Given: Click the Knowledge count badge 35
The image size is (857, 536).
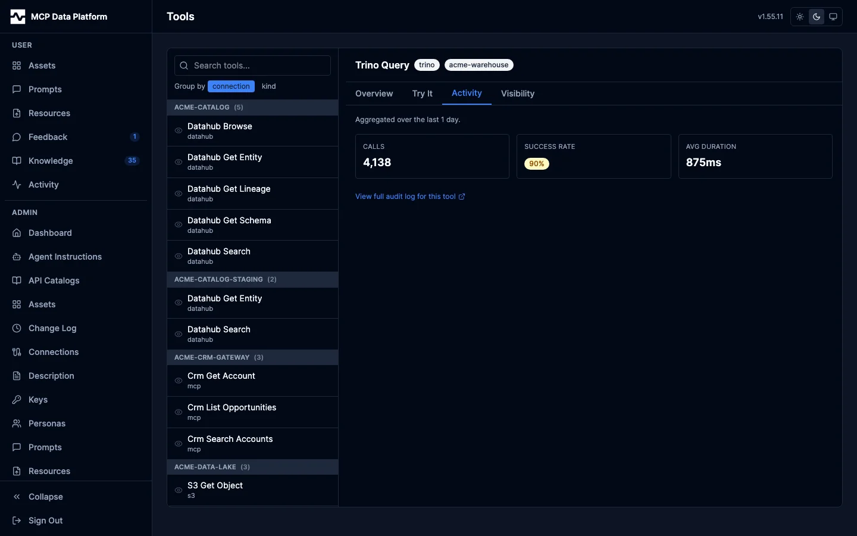Looking at the screenshot, I should [x=132, y=161].
